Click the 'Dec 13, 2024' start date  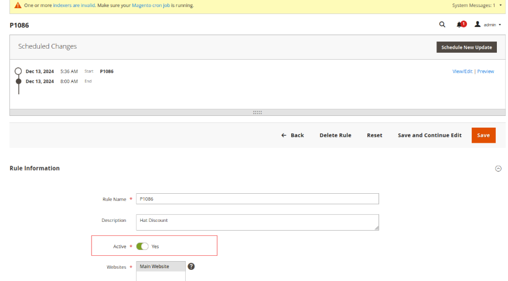tap(39, 71)
